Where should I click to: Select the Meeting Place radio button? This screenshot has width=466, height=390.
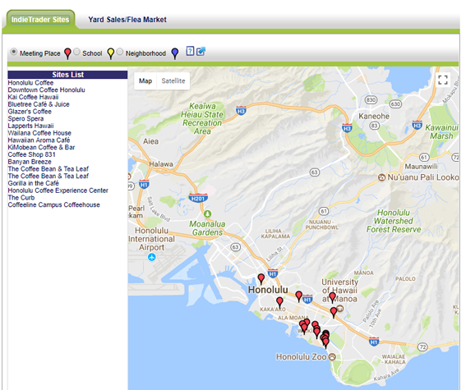pyautogui.click(x=13, y=52)
